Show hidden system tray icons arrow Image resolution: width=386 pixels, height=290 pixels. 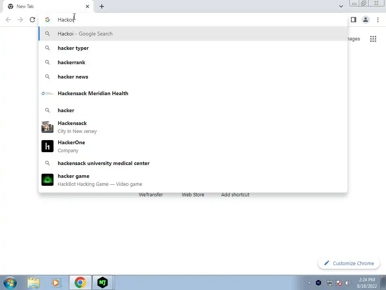(x=309, y=283)
